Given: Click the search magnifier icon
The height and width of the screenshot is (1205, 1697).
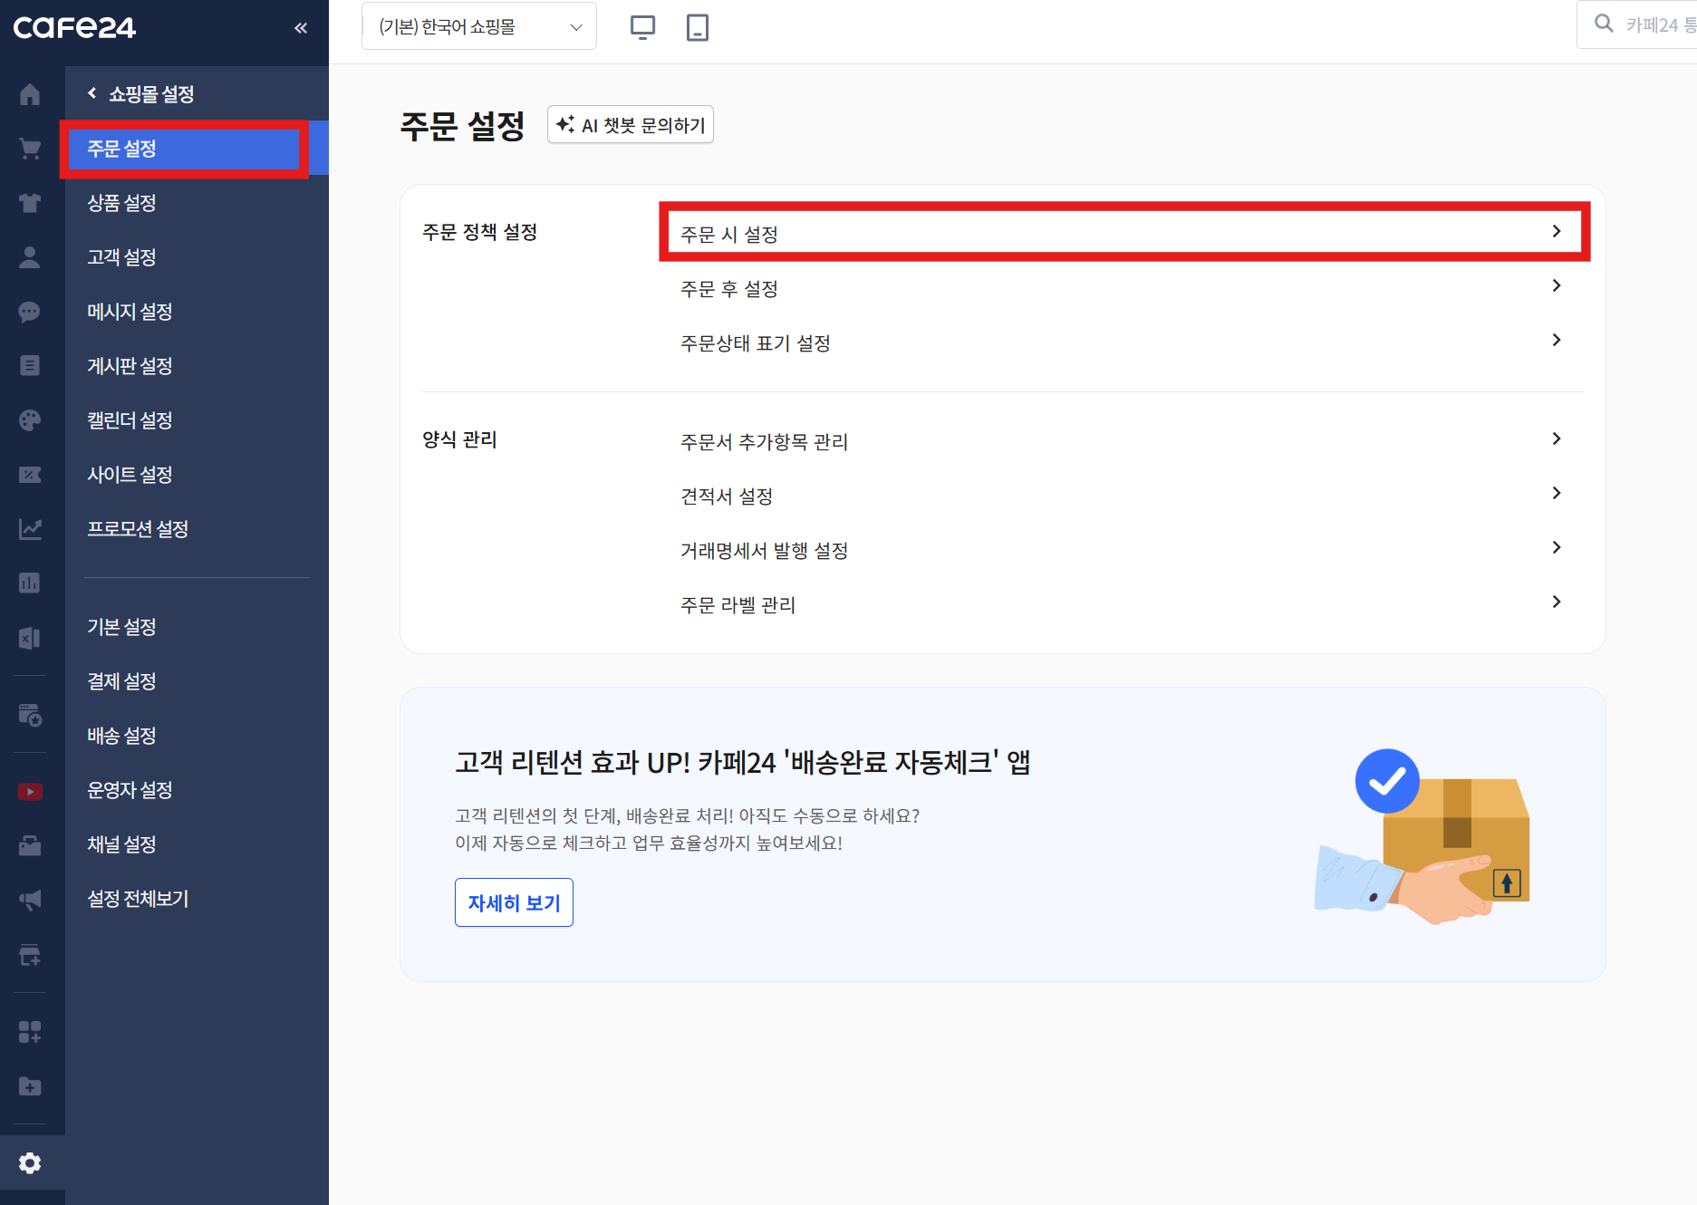Looking at the screenshot, I should coord(1604,24).
